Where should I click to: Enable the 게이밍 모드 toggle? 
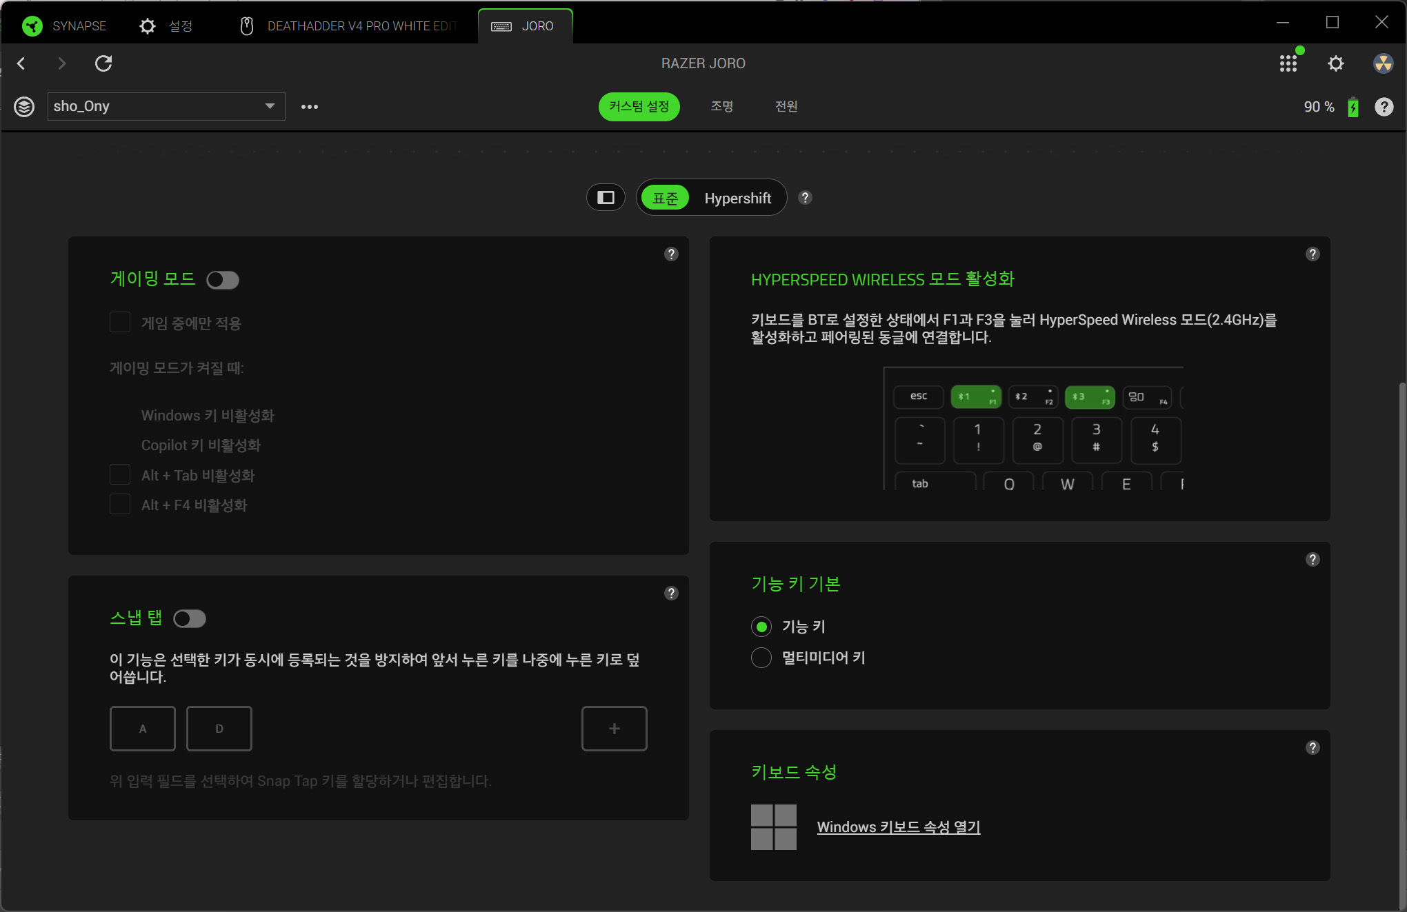click(222, 280)
